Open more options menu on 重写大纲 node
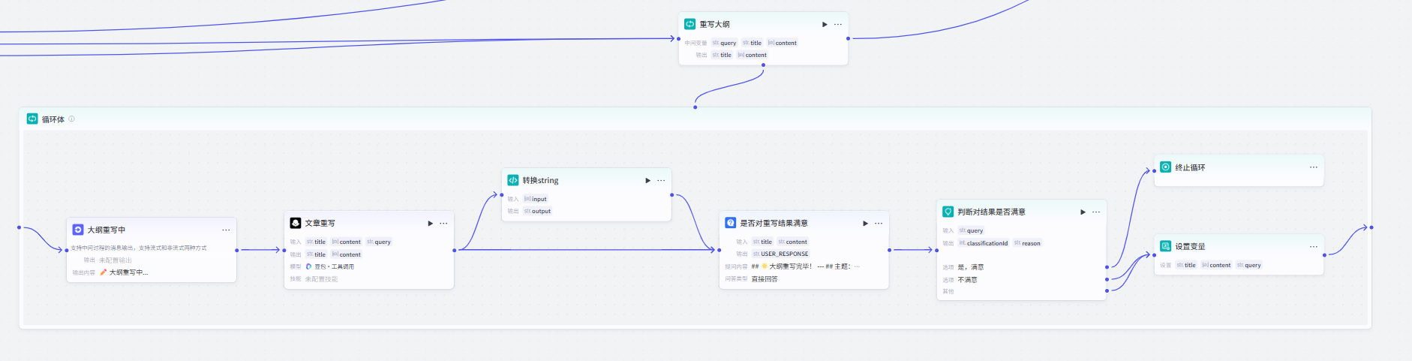This screenshot has height=361, width=1412. point(838,24)
